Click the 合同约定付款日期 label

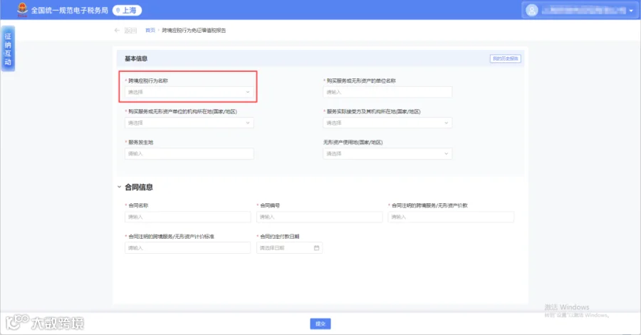click(280, 237)
